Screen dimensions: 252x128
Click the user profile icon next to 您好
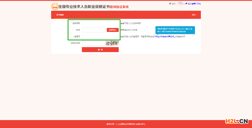point(170,4)
